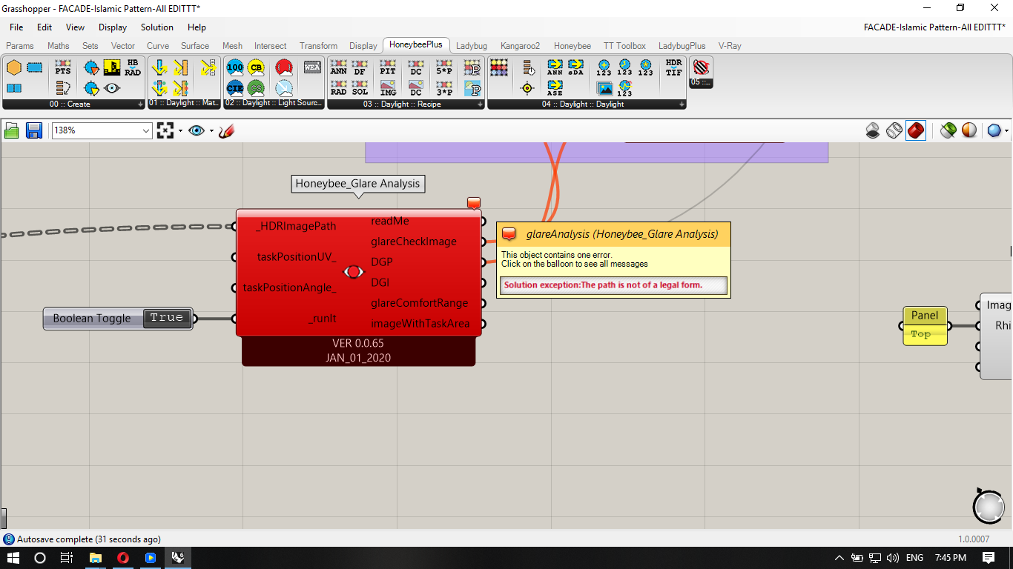Switch to the Kangaroo2 tab
Image resolution: width=1013 pixels, height=569 pixels.
click(x=521, y=45)
